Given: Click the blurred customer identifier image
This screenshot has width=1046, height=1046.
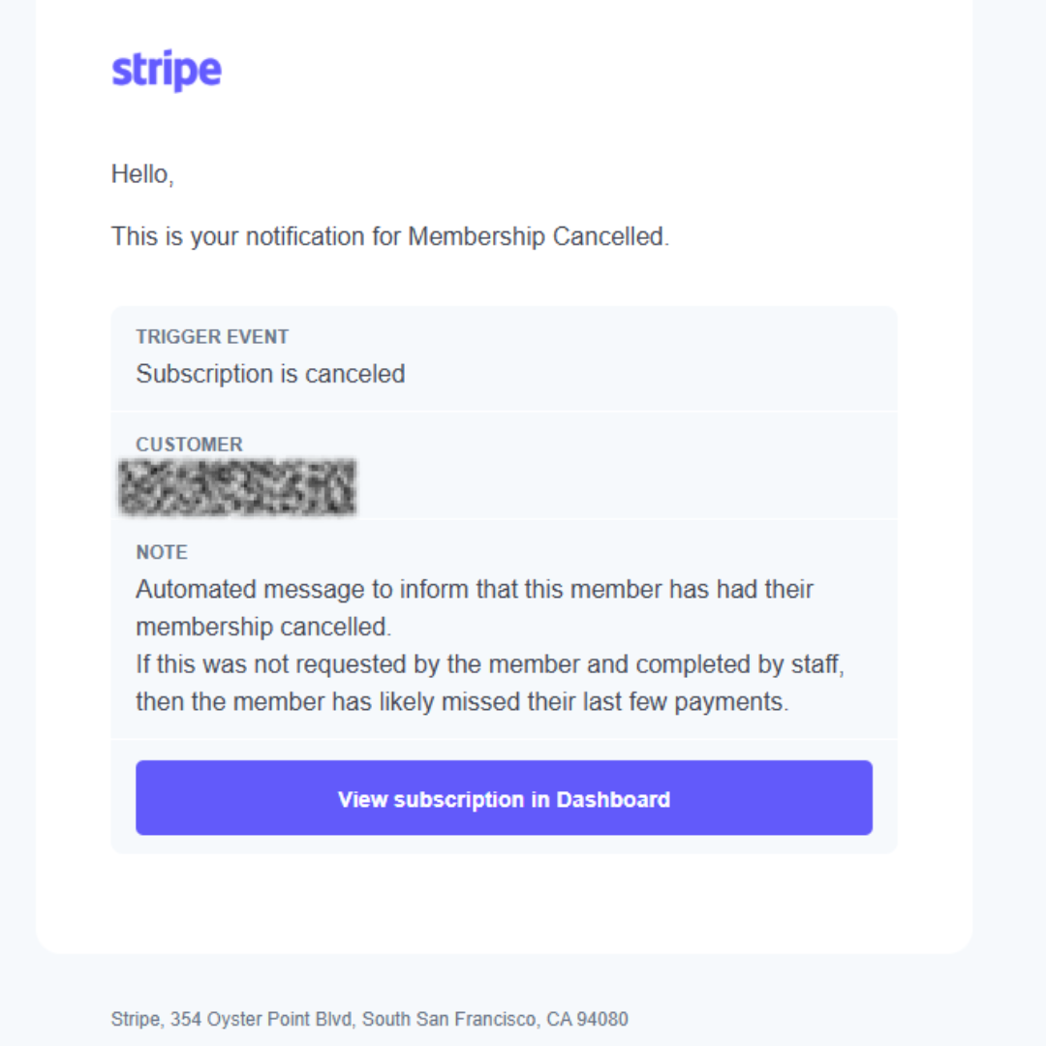Looking at the screenshot, I should (235, 487).
